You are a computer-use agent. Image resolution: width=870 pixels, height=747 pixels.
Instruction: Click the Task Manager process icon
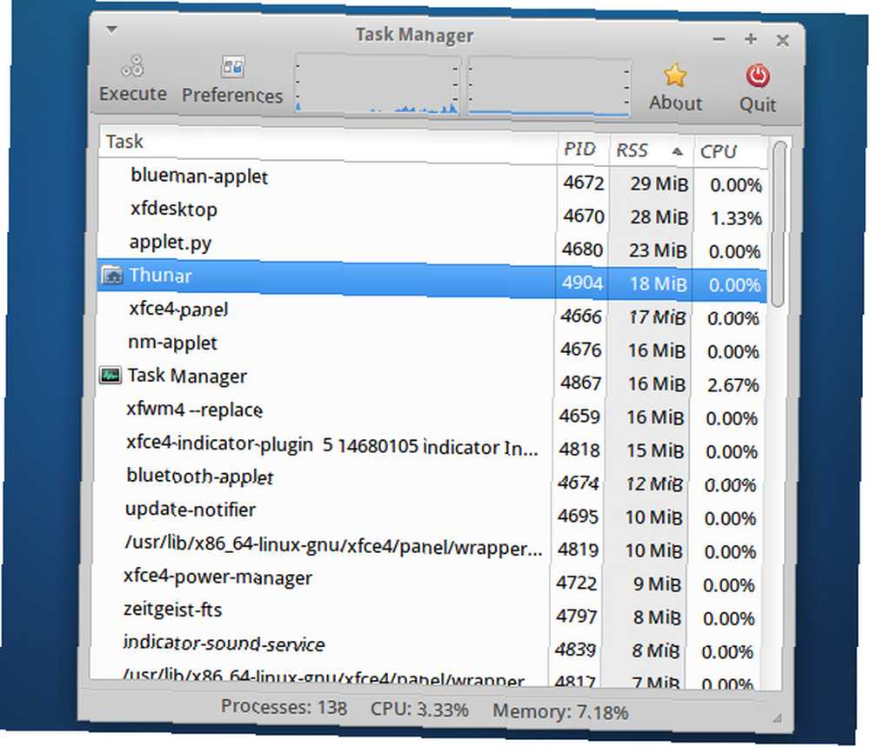coord(110,375)
